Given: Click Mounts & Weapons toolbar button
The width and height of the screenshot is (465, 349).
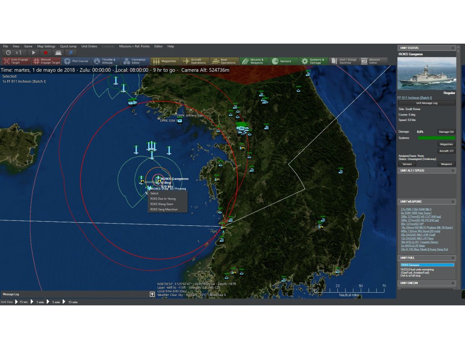Looking at the screenshot, I should [x=253, y=61].
